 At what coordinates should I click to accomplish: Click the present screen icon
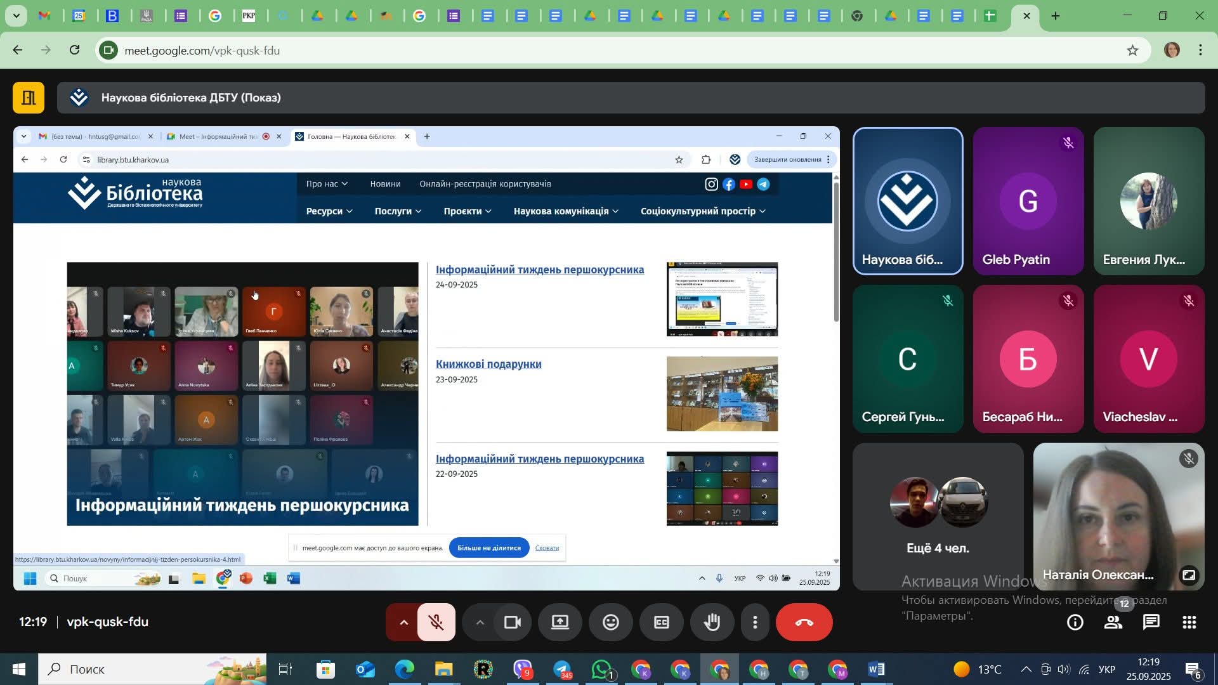(560, 622)
